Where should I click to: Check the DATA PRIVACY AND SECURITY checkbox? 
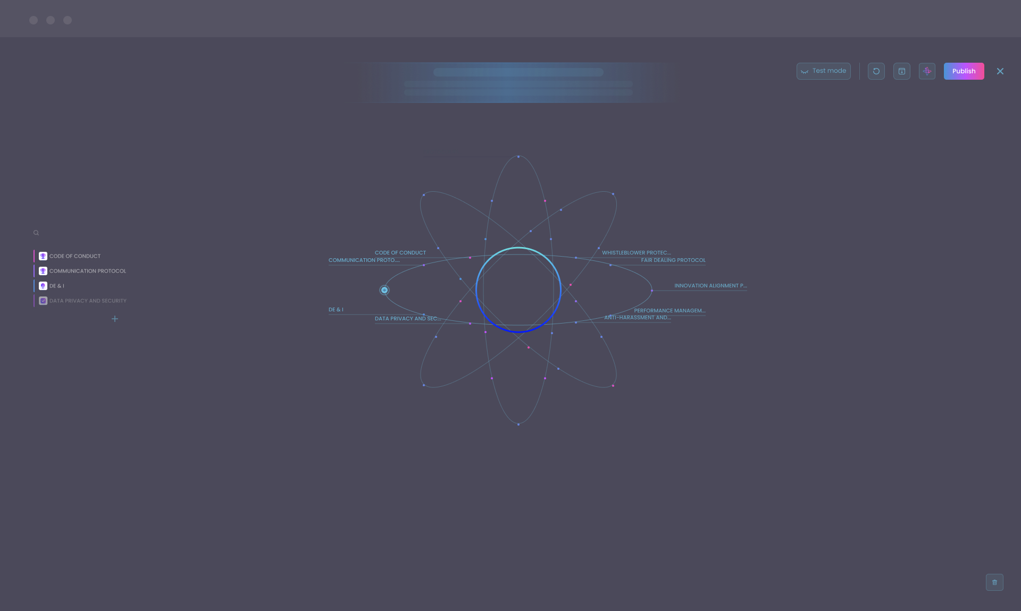pyautogui.click(x=43, y=301)
